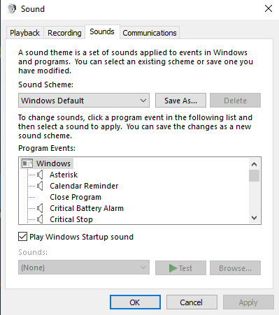Select Close Program event in list
The height and width of the screenshot is (315, 279).
(x=76, y=197)
